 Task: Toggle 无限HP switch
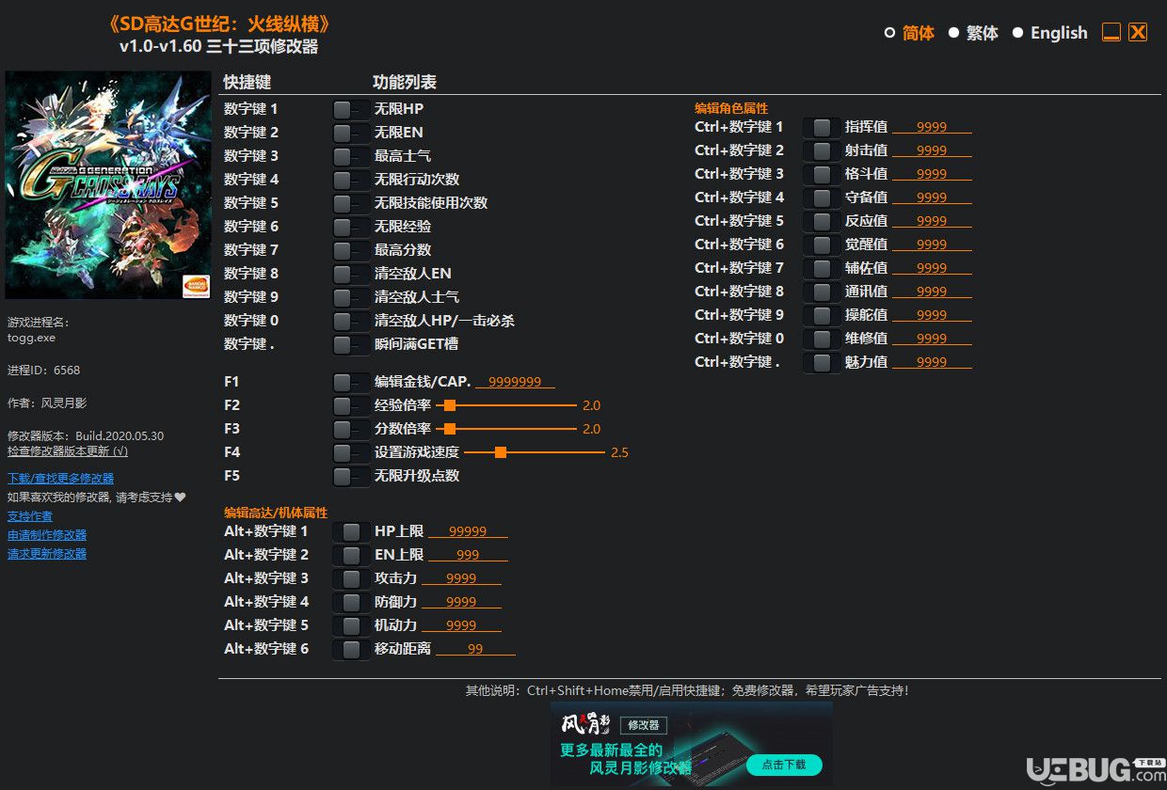(351, 109)
